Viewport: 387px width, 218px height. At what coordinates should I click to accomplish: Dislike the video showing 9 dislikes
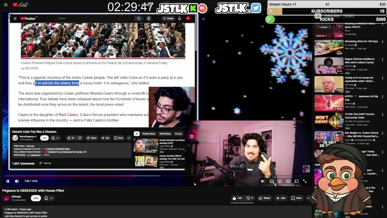(x=249, y=198)
